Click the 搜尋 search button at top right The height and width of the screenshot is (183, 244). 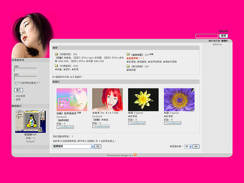(x=224, y=36)
